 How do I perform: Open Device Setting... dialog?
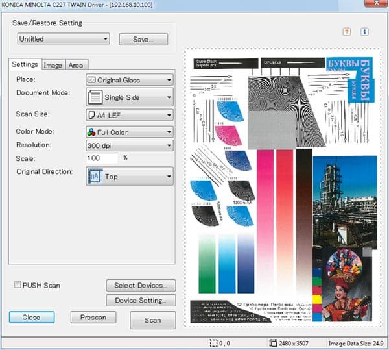141,300
